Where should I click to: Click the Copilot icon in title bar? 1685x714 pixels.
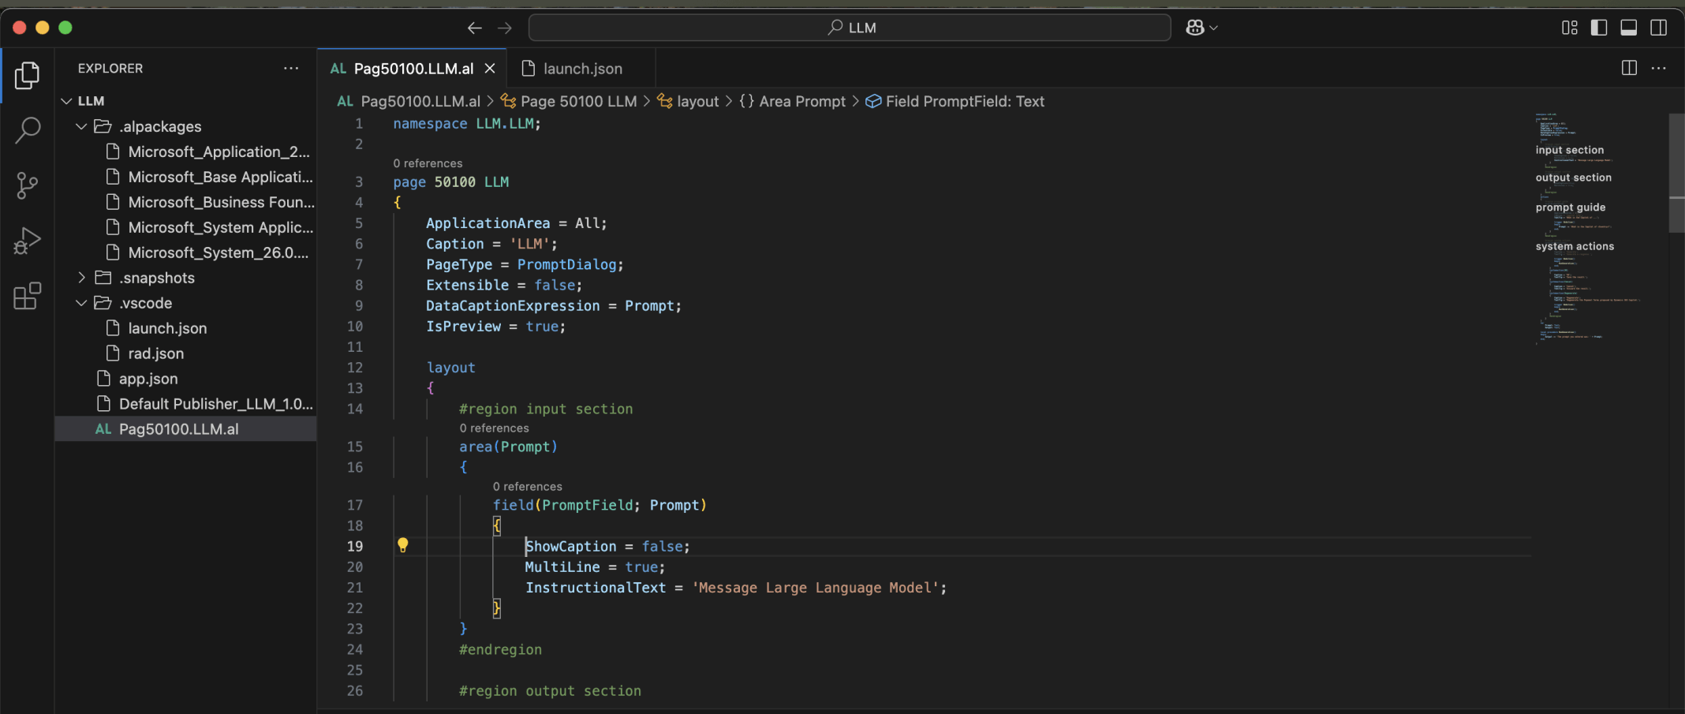(x=1195, y=28)
